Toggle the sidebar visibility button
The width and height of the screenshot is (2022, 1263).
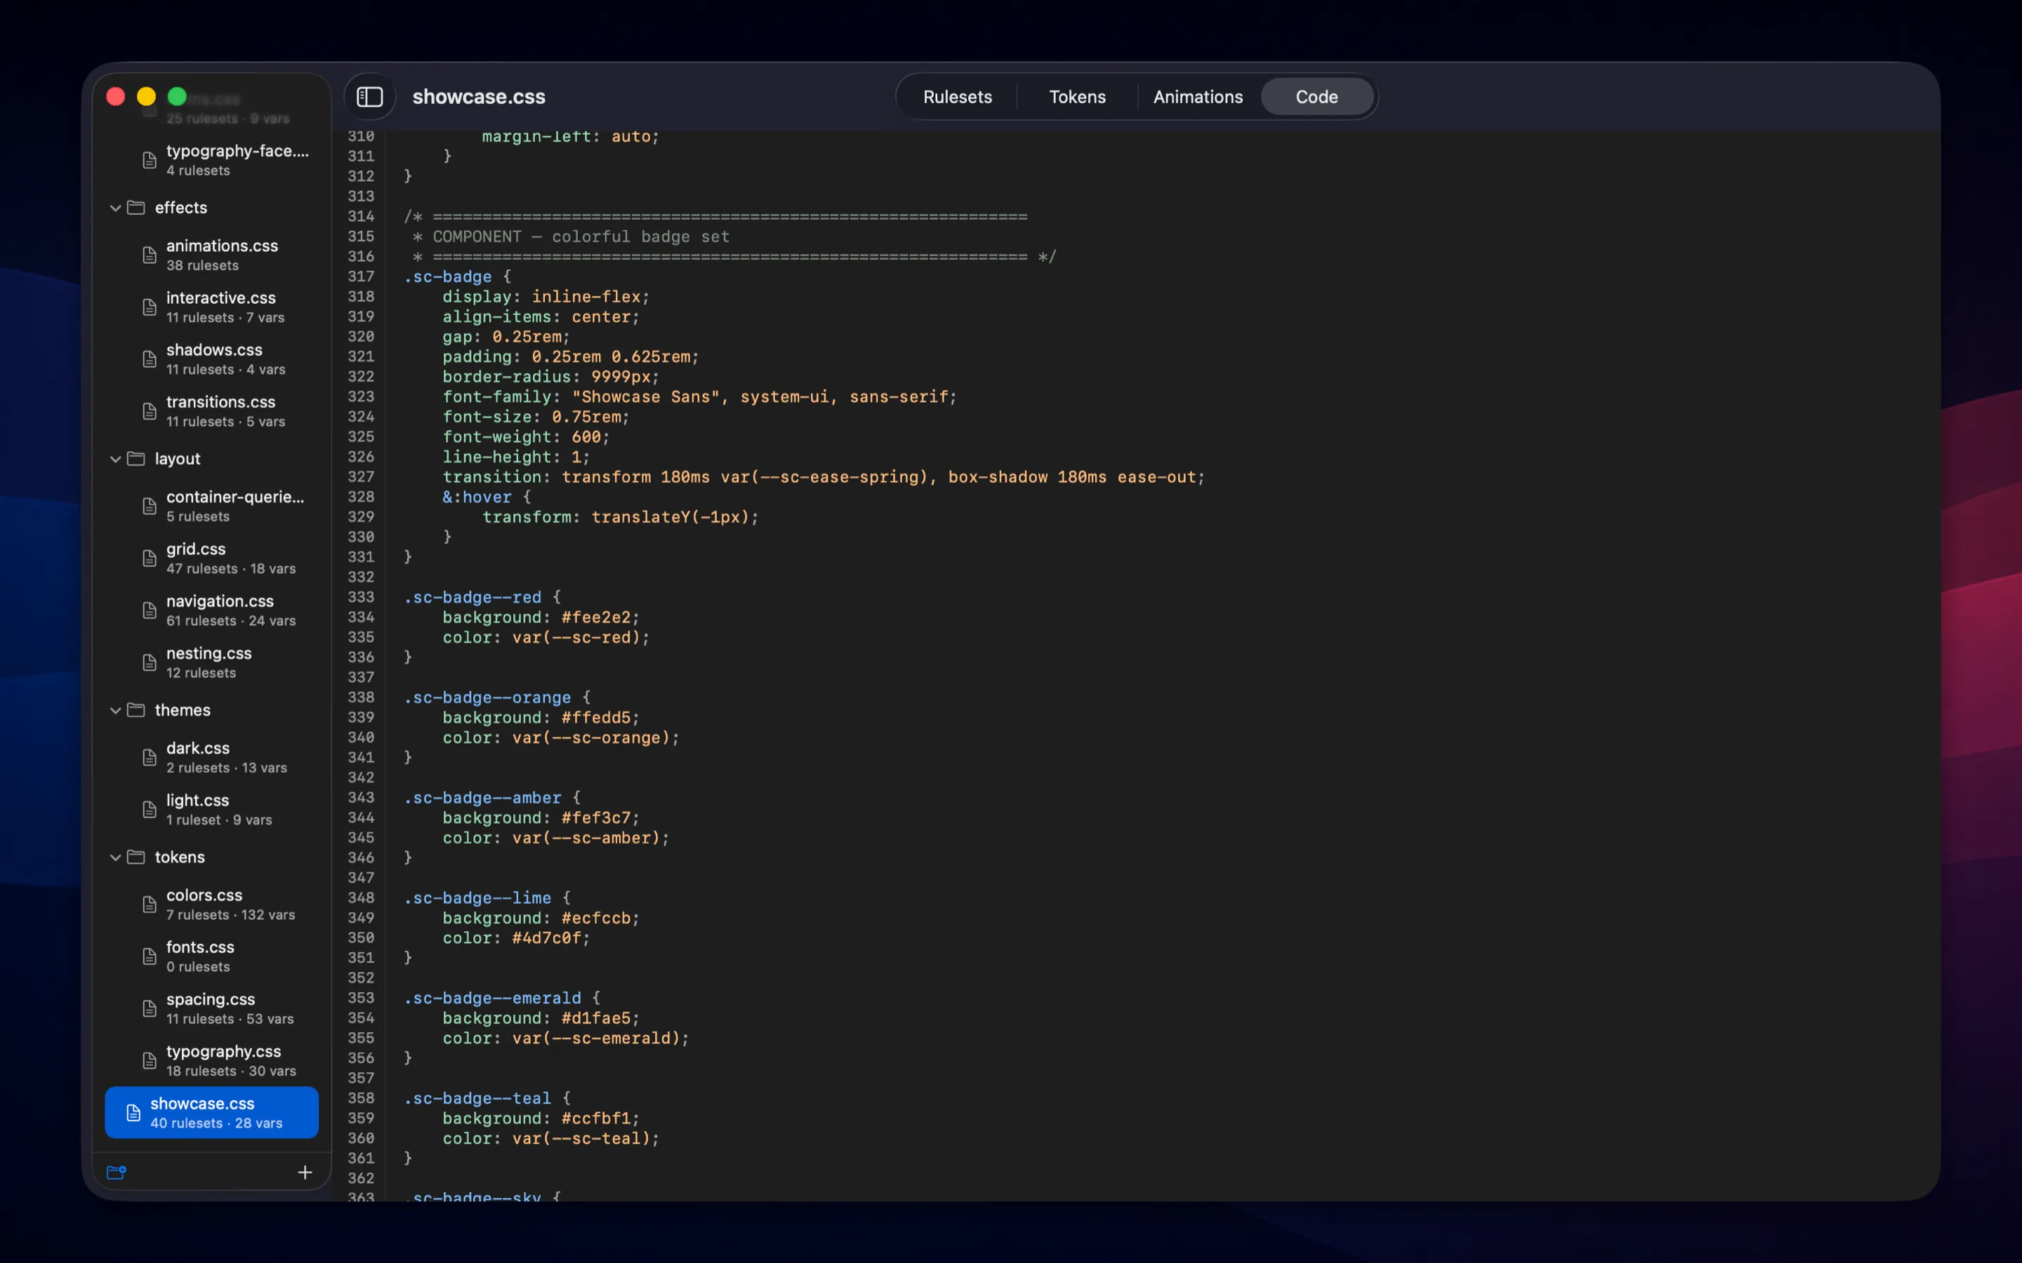tap(369, 97)
